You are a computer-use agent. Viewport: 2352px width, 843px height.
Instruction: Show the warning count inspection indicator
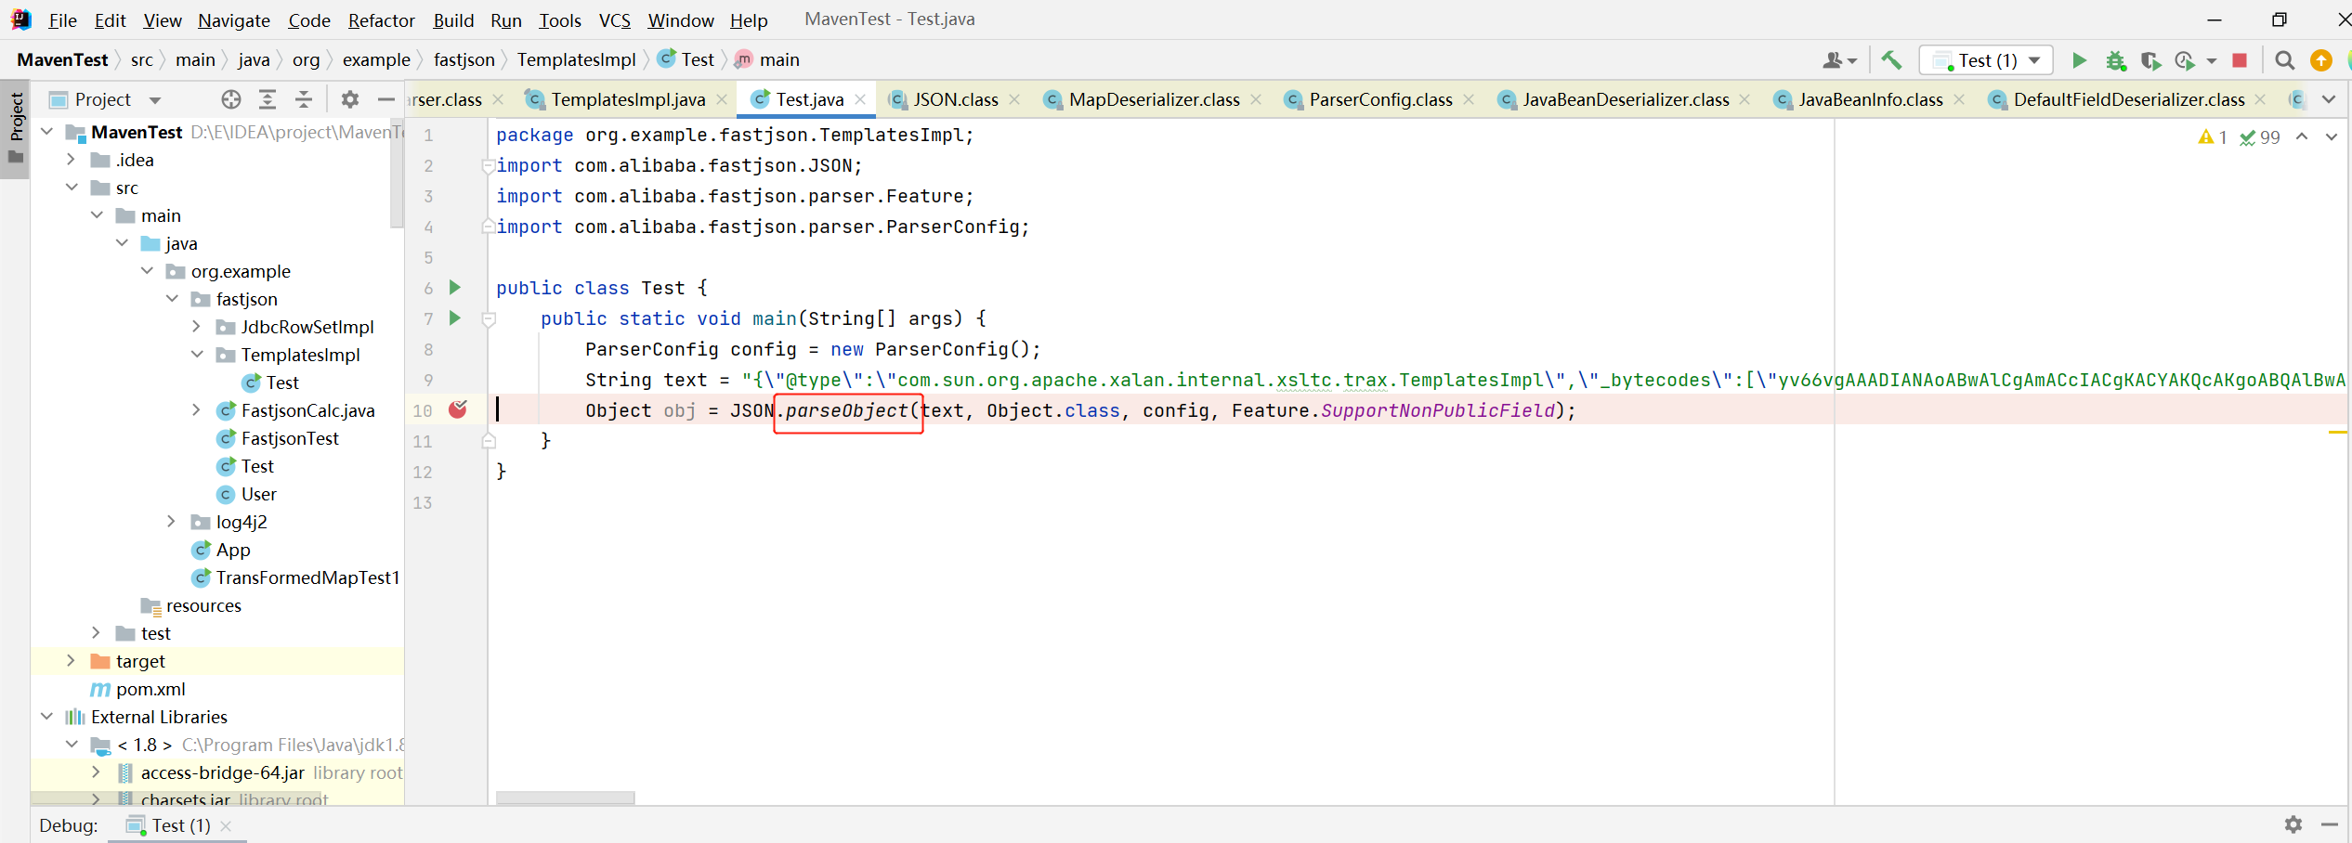[x=2213, y=137]
